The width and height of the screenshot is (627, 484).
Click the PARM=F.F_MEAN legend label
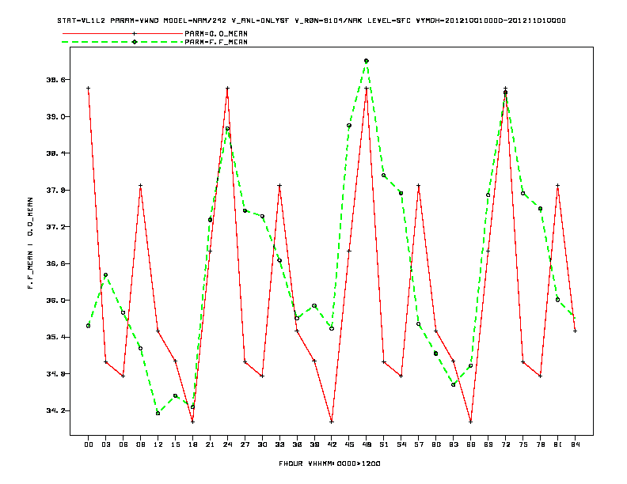click(x=216, y=42)
